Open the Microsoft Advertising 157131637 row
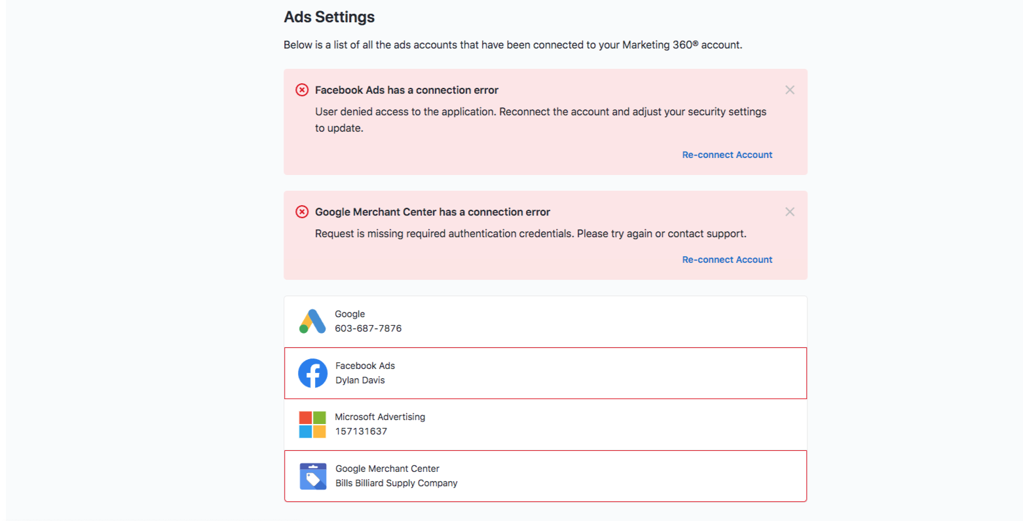This screenshot has height=521, width=1023. pyautogui.click(x=546, y=425)
